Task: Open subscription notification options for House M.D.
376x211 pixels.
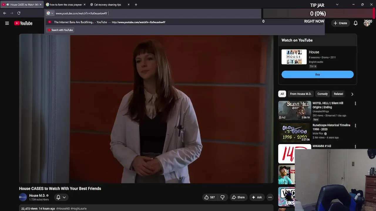Action: [61, 197]
